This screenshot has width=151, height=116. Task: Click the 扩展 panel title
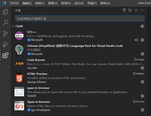click(18, 11)
